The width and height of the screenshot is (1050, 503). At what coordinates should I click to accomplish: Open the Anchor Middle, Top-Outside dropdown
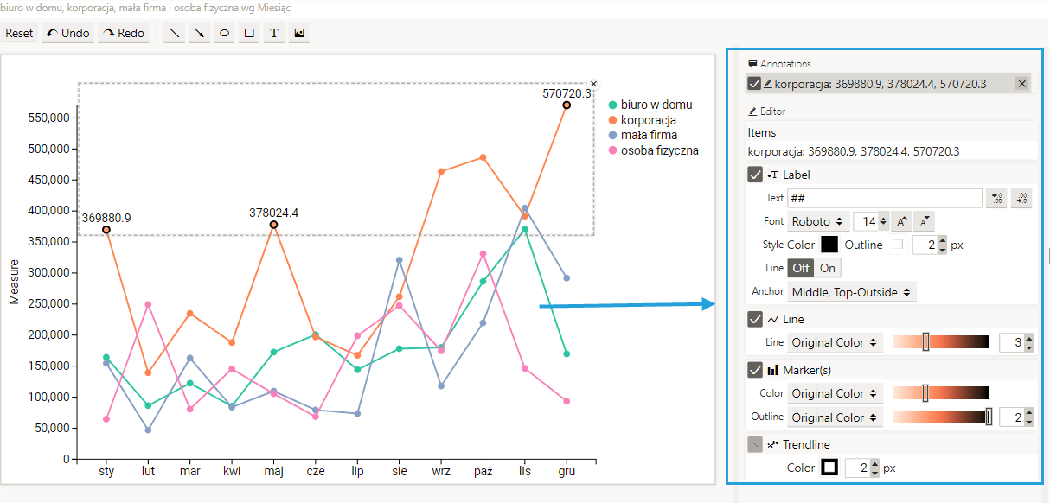pyautogui.click(x=852, y=292)
